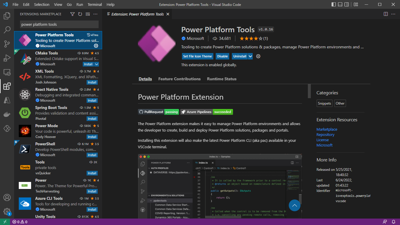Disable the Power Platform Tools extension
Image resolution: width=400 pixels, height=225 pixels.
(x=222, y=56)
